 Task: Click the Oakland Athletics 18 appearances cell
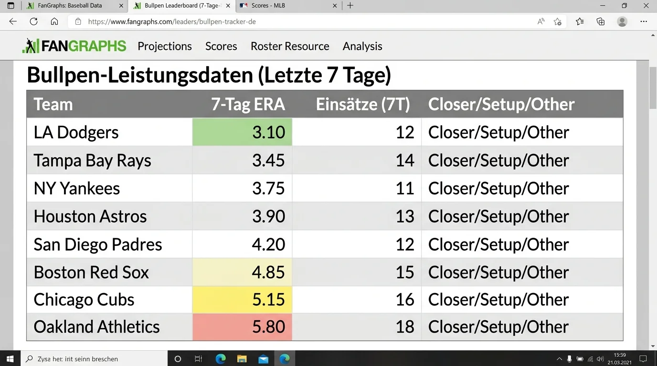point(357,327)
